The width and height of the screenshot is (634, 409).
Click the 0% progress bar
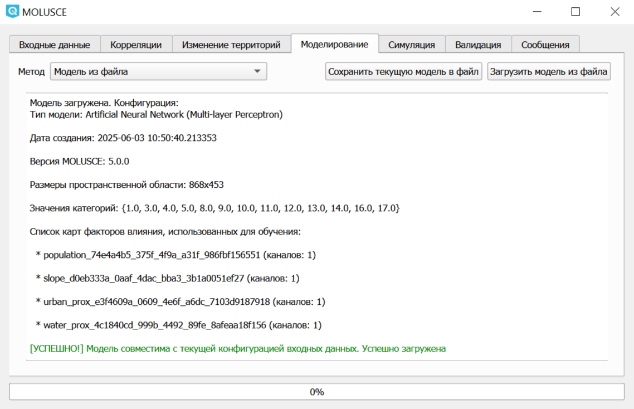[317, 392]
